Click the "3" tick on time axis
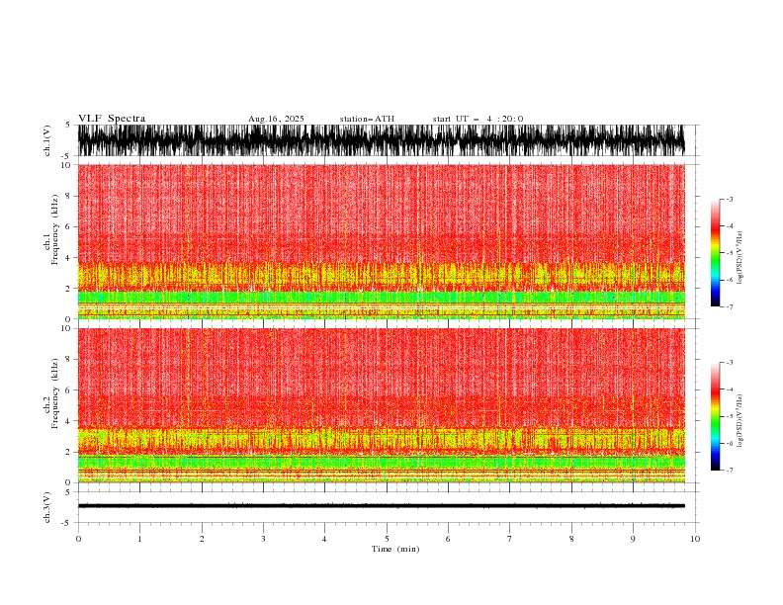Viewport: 783px width, 605px height. pyautogui.click(x=263, y=539)
